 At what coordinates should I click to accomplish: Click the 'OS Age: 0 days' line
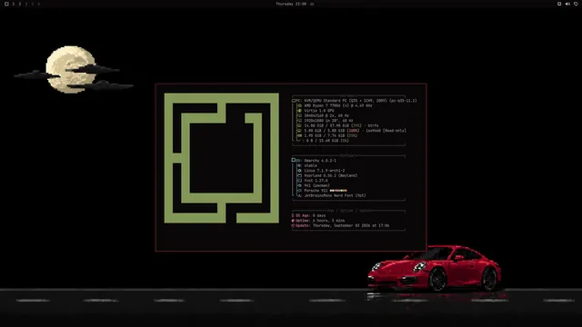tap(308, 215)
